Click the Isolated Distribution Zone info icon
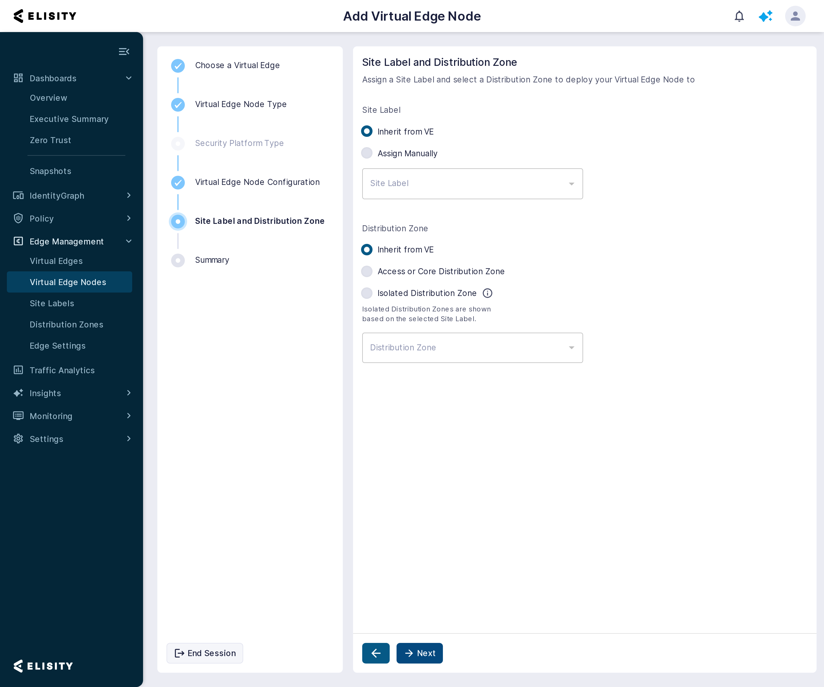 tap(487, 293)
